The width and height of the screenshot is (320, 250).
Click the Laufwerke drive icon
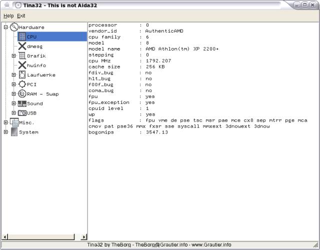click(22, 75)
